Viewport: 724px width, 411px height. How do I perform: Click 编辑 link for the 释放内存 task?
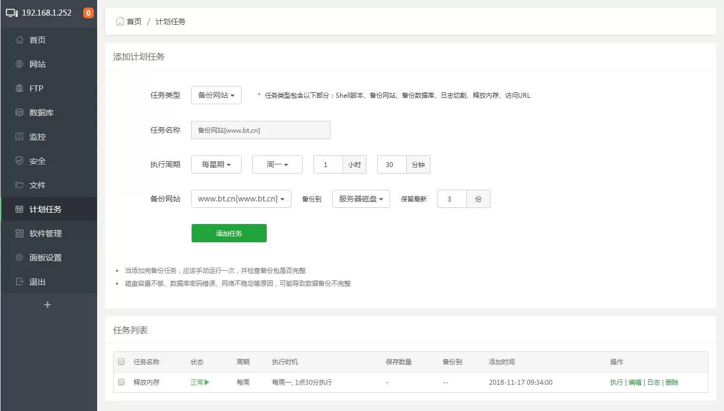point(634,382)
